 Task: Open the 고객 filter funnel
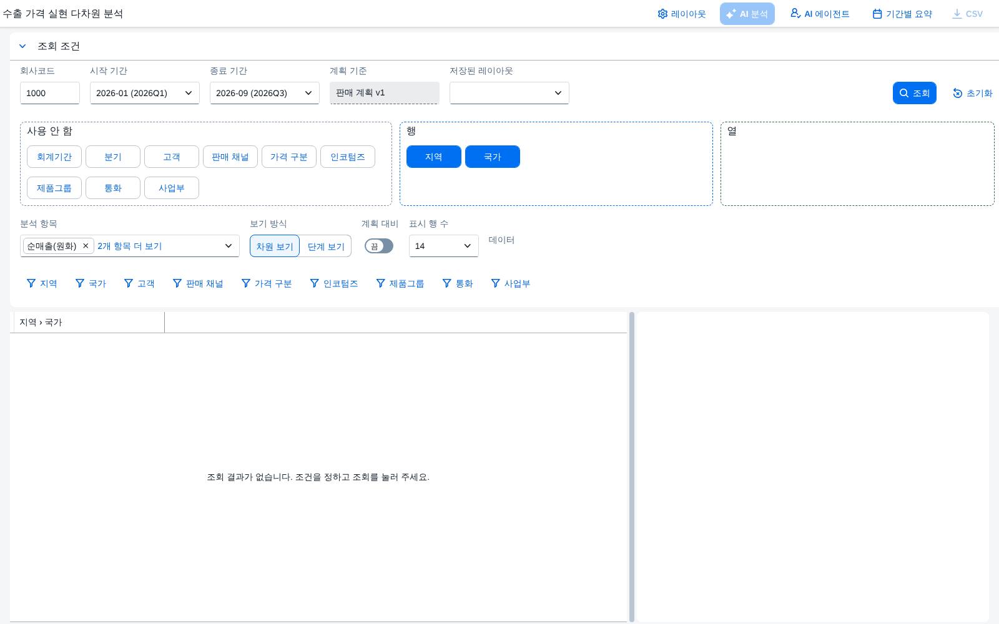point(139,283)
